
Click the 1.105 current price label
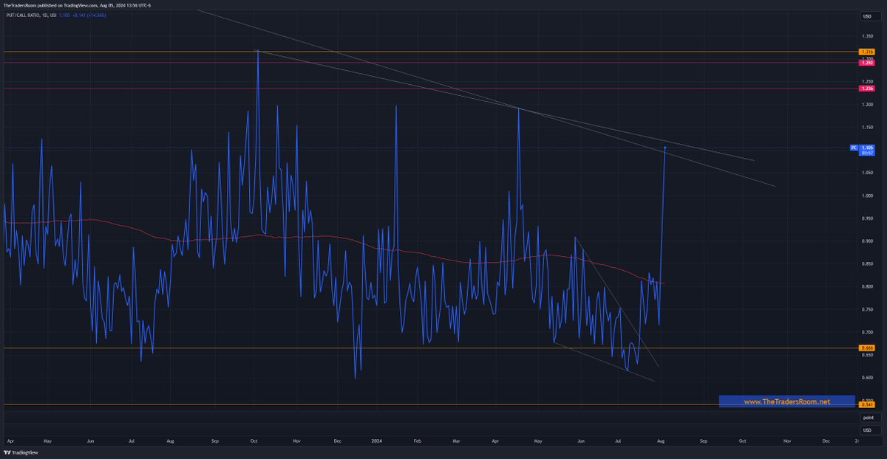866,149
